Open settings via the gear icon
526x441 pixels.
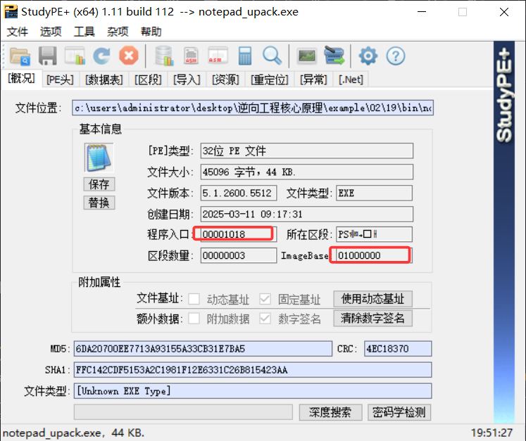(368, 56)
